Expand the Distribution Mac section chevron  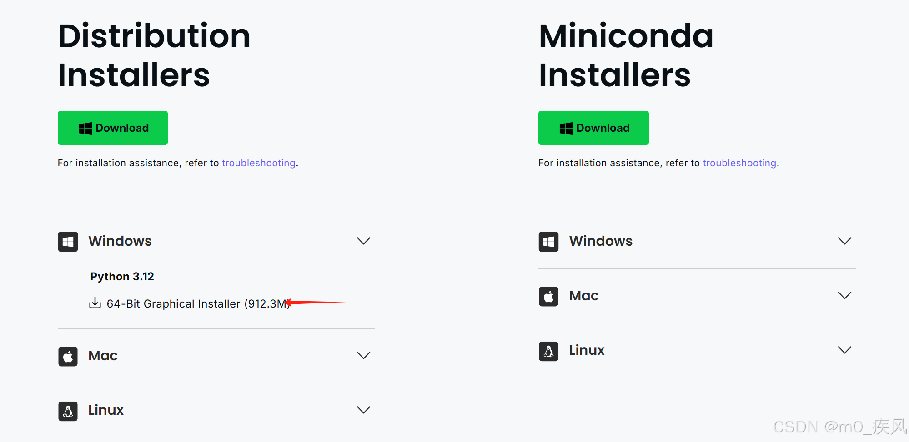tap(364, 355)
